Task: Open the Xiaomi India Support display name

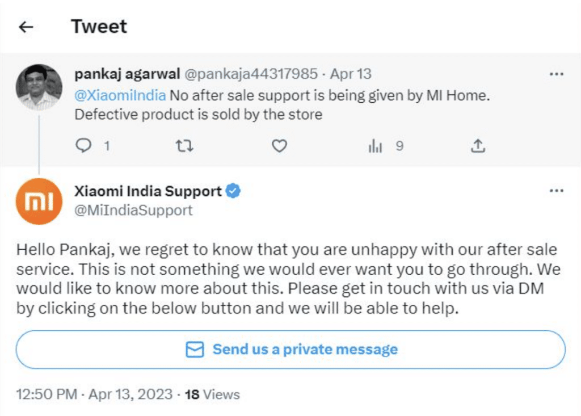Action: point(148,191)
